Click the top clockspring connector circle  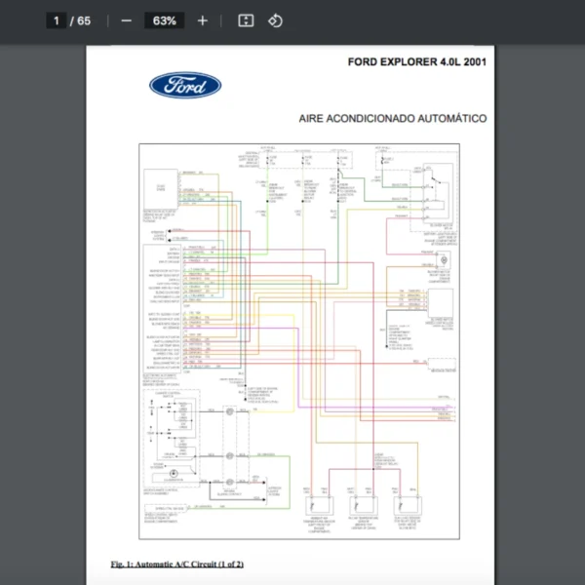228,413
